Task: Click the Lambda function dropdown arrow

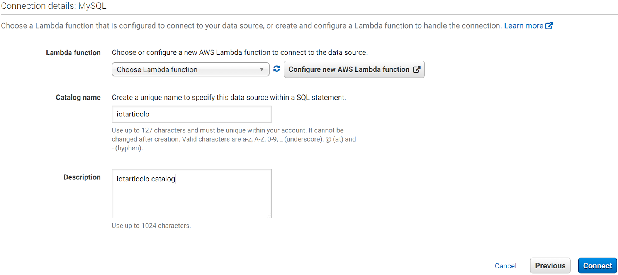Action: [x=261, y=70]
